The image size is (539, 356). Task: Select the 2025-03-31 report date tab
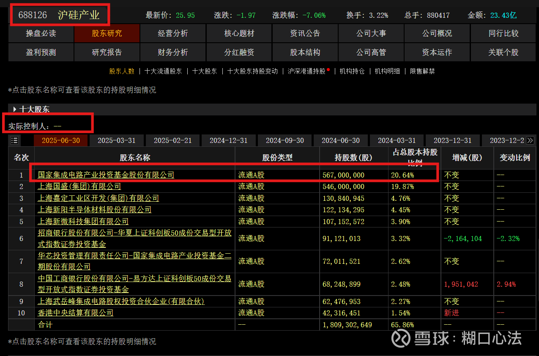(117, 140)
